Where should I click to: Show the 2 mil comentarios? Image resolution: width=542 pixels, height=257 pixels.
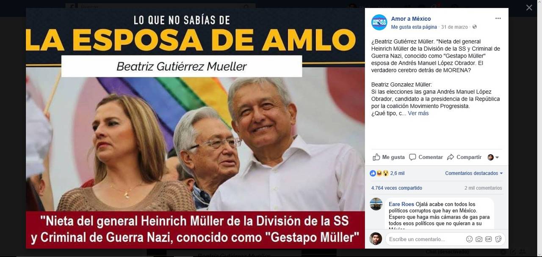coord(483,188)
